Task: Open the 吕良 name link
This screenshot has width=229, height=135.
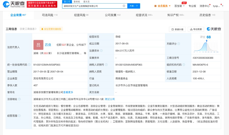Action: tap(48, 45)
